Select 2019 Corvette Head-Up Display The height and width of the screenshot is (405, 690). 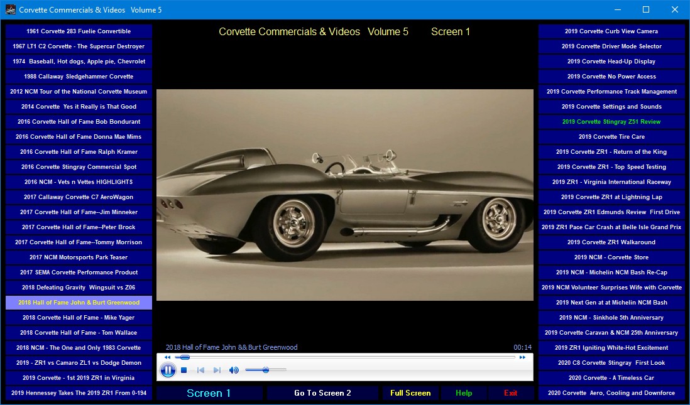[x=611, y=62]
